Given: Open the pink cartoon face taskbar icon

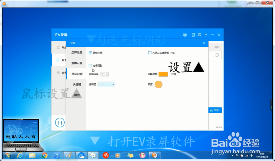Looking at the screenshot, I should (x=142, y=156).
